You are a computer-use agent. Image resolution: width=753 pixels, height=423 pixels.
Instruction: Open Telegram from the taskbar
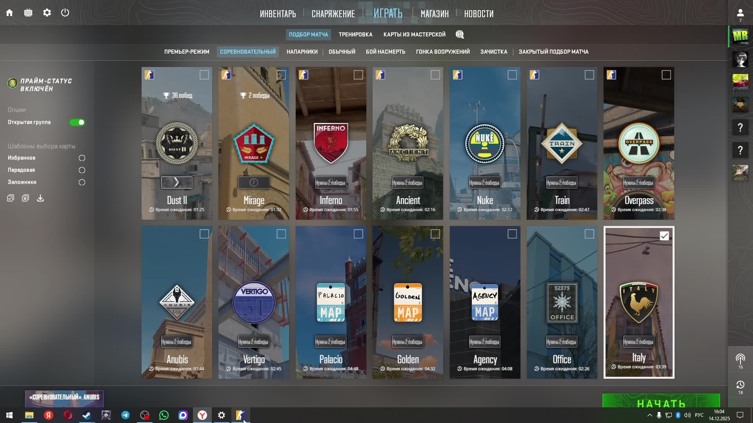tap(125, 415)
